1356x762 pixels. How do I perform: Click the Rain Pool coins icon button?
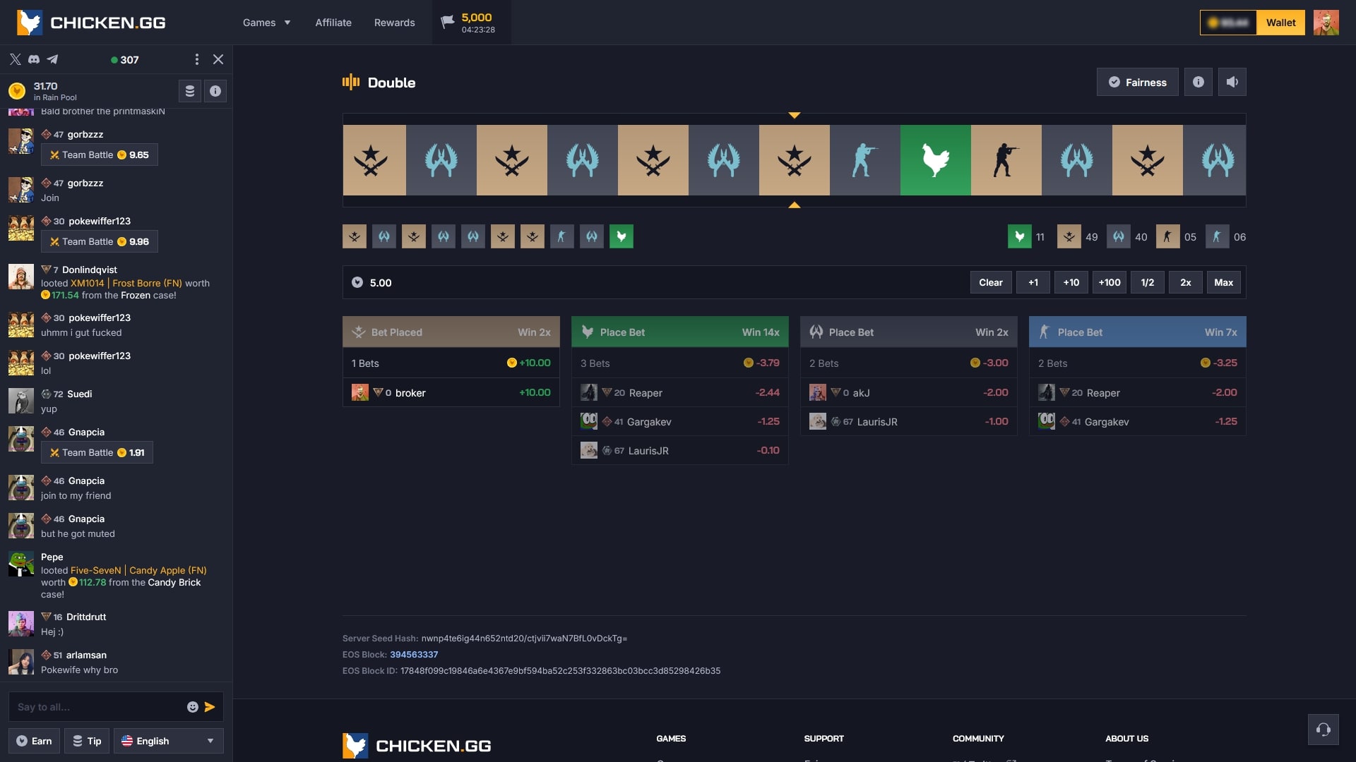click(189, 91)
